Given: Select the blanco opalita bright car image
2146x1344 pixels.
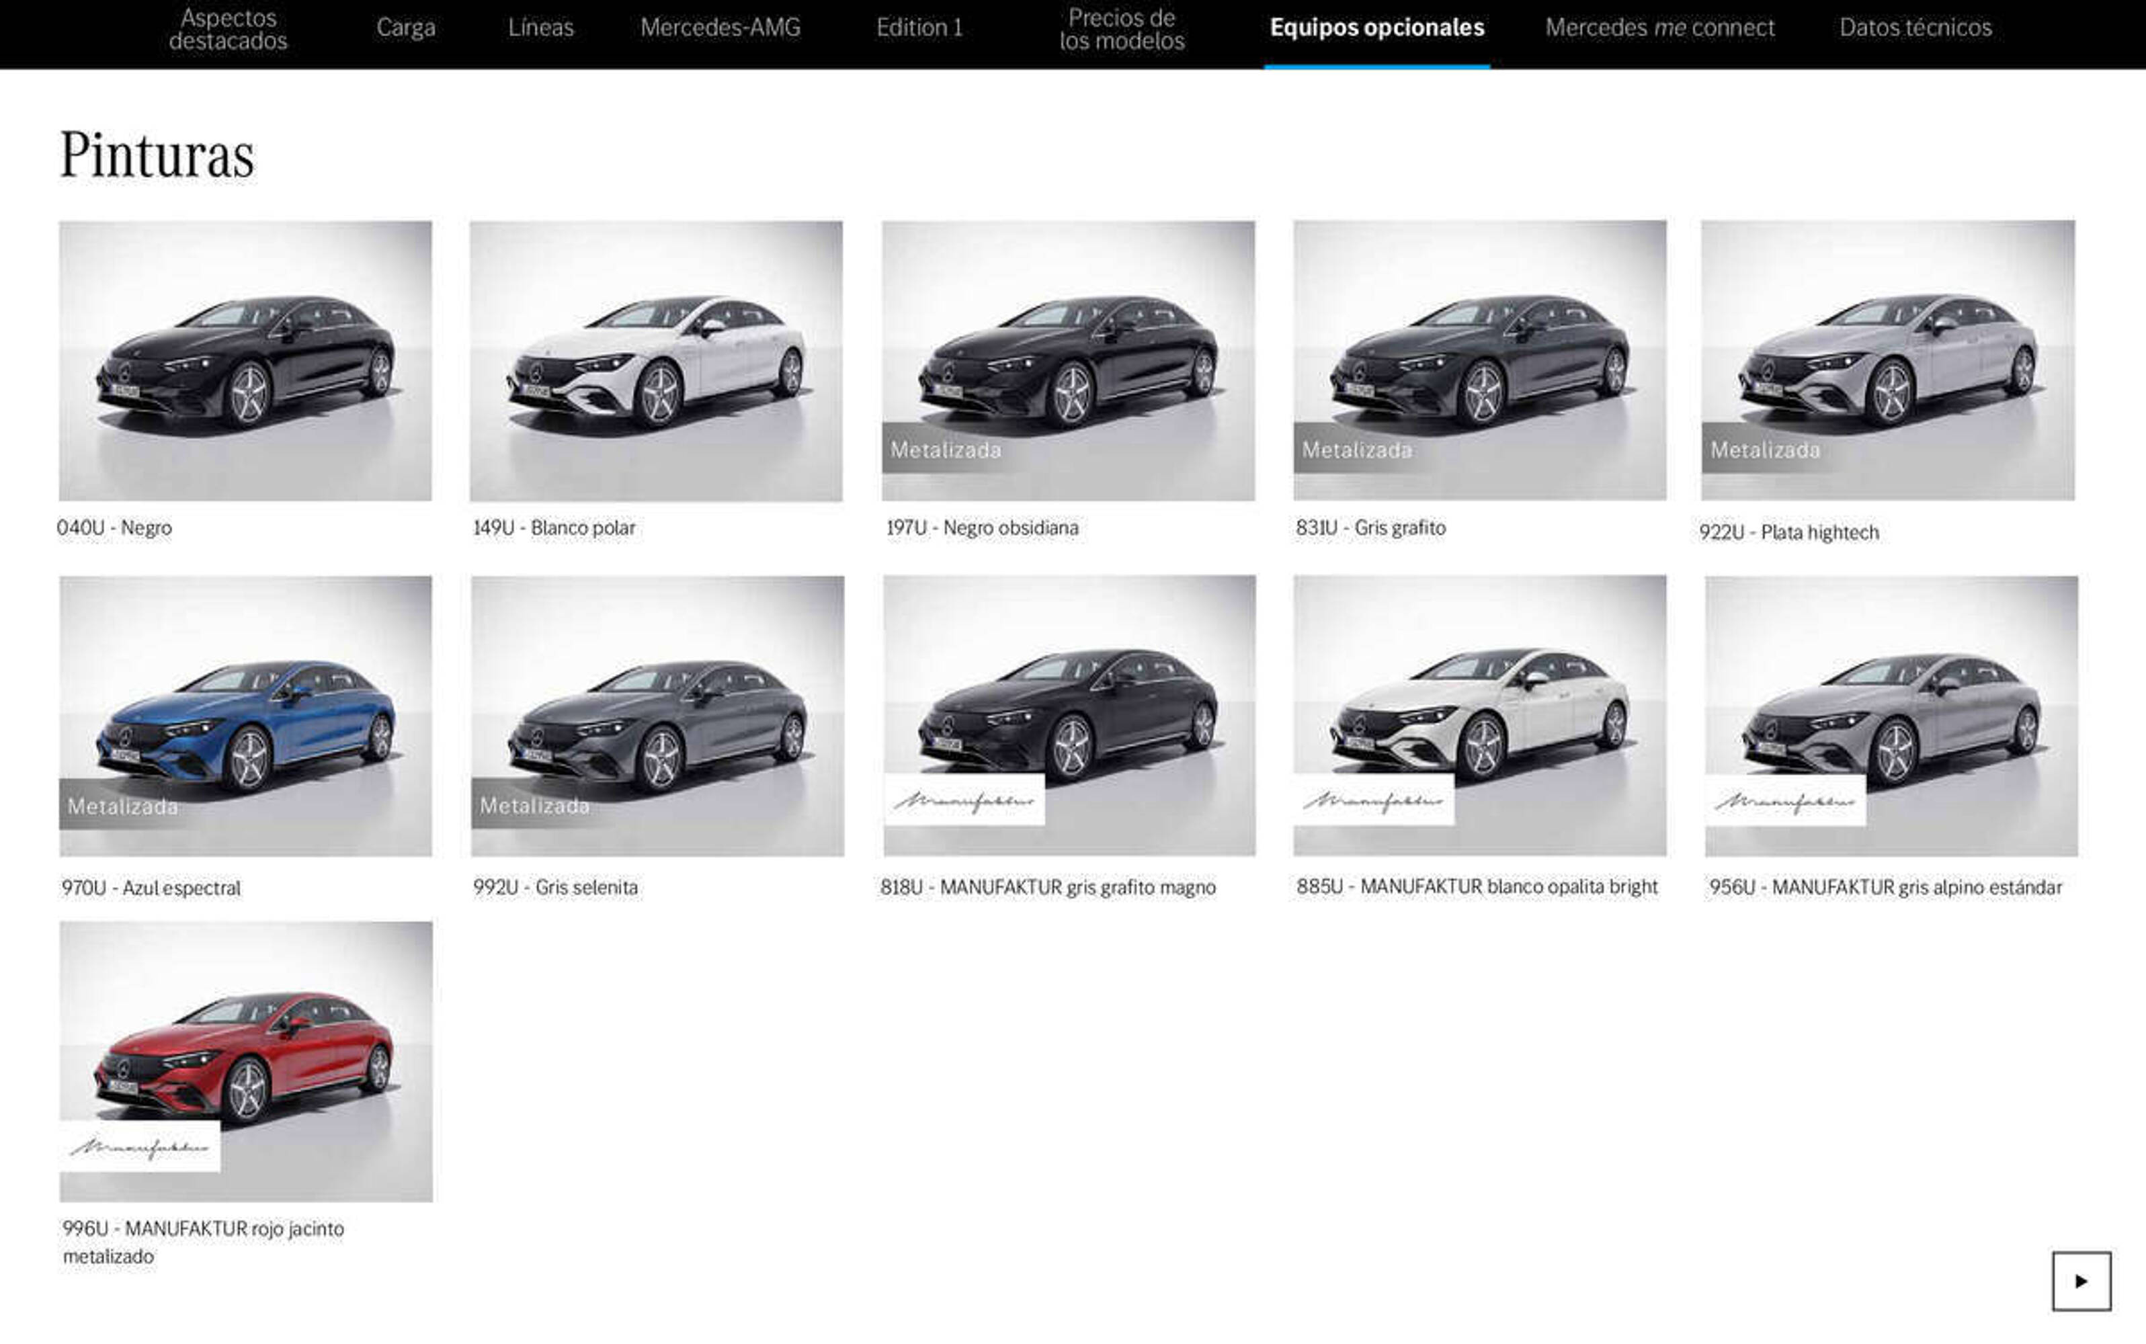Looking at the screenshot, I should click(x=1480, y=716).
